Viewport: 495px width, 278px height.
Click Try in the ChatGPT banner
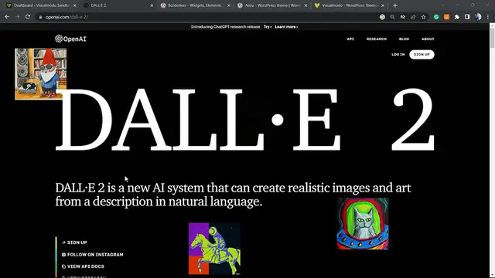pos(268,27)
